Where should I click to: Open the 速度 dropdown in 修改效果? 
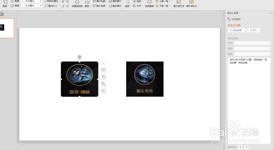252,54
